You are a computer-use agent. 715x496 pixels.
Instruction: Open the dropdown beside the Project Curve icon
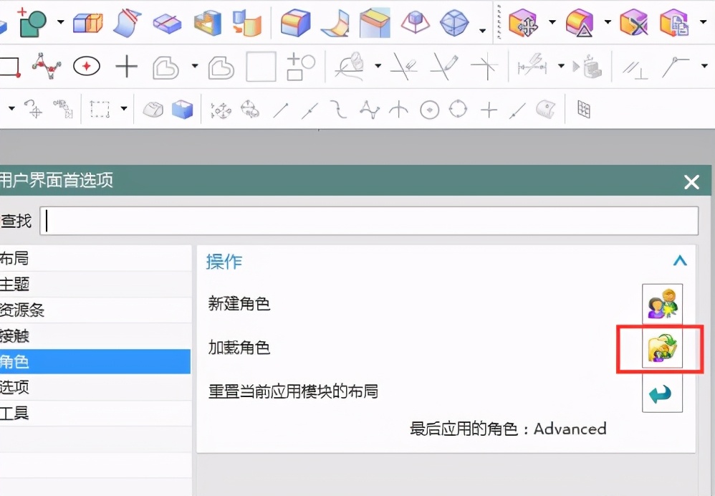(378, 66)
